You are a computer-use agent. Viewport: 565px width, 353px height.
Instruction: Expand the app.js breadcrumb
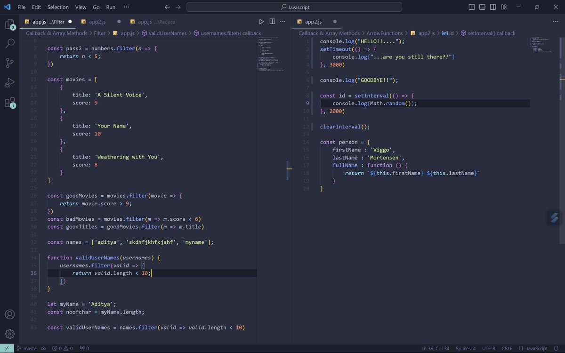pyautogui.click(x=124, y=33)
